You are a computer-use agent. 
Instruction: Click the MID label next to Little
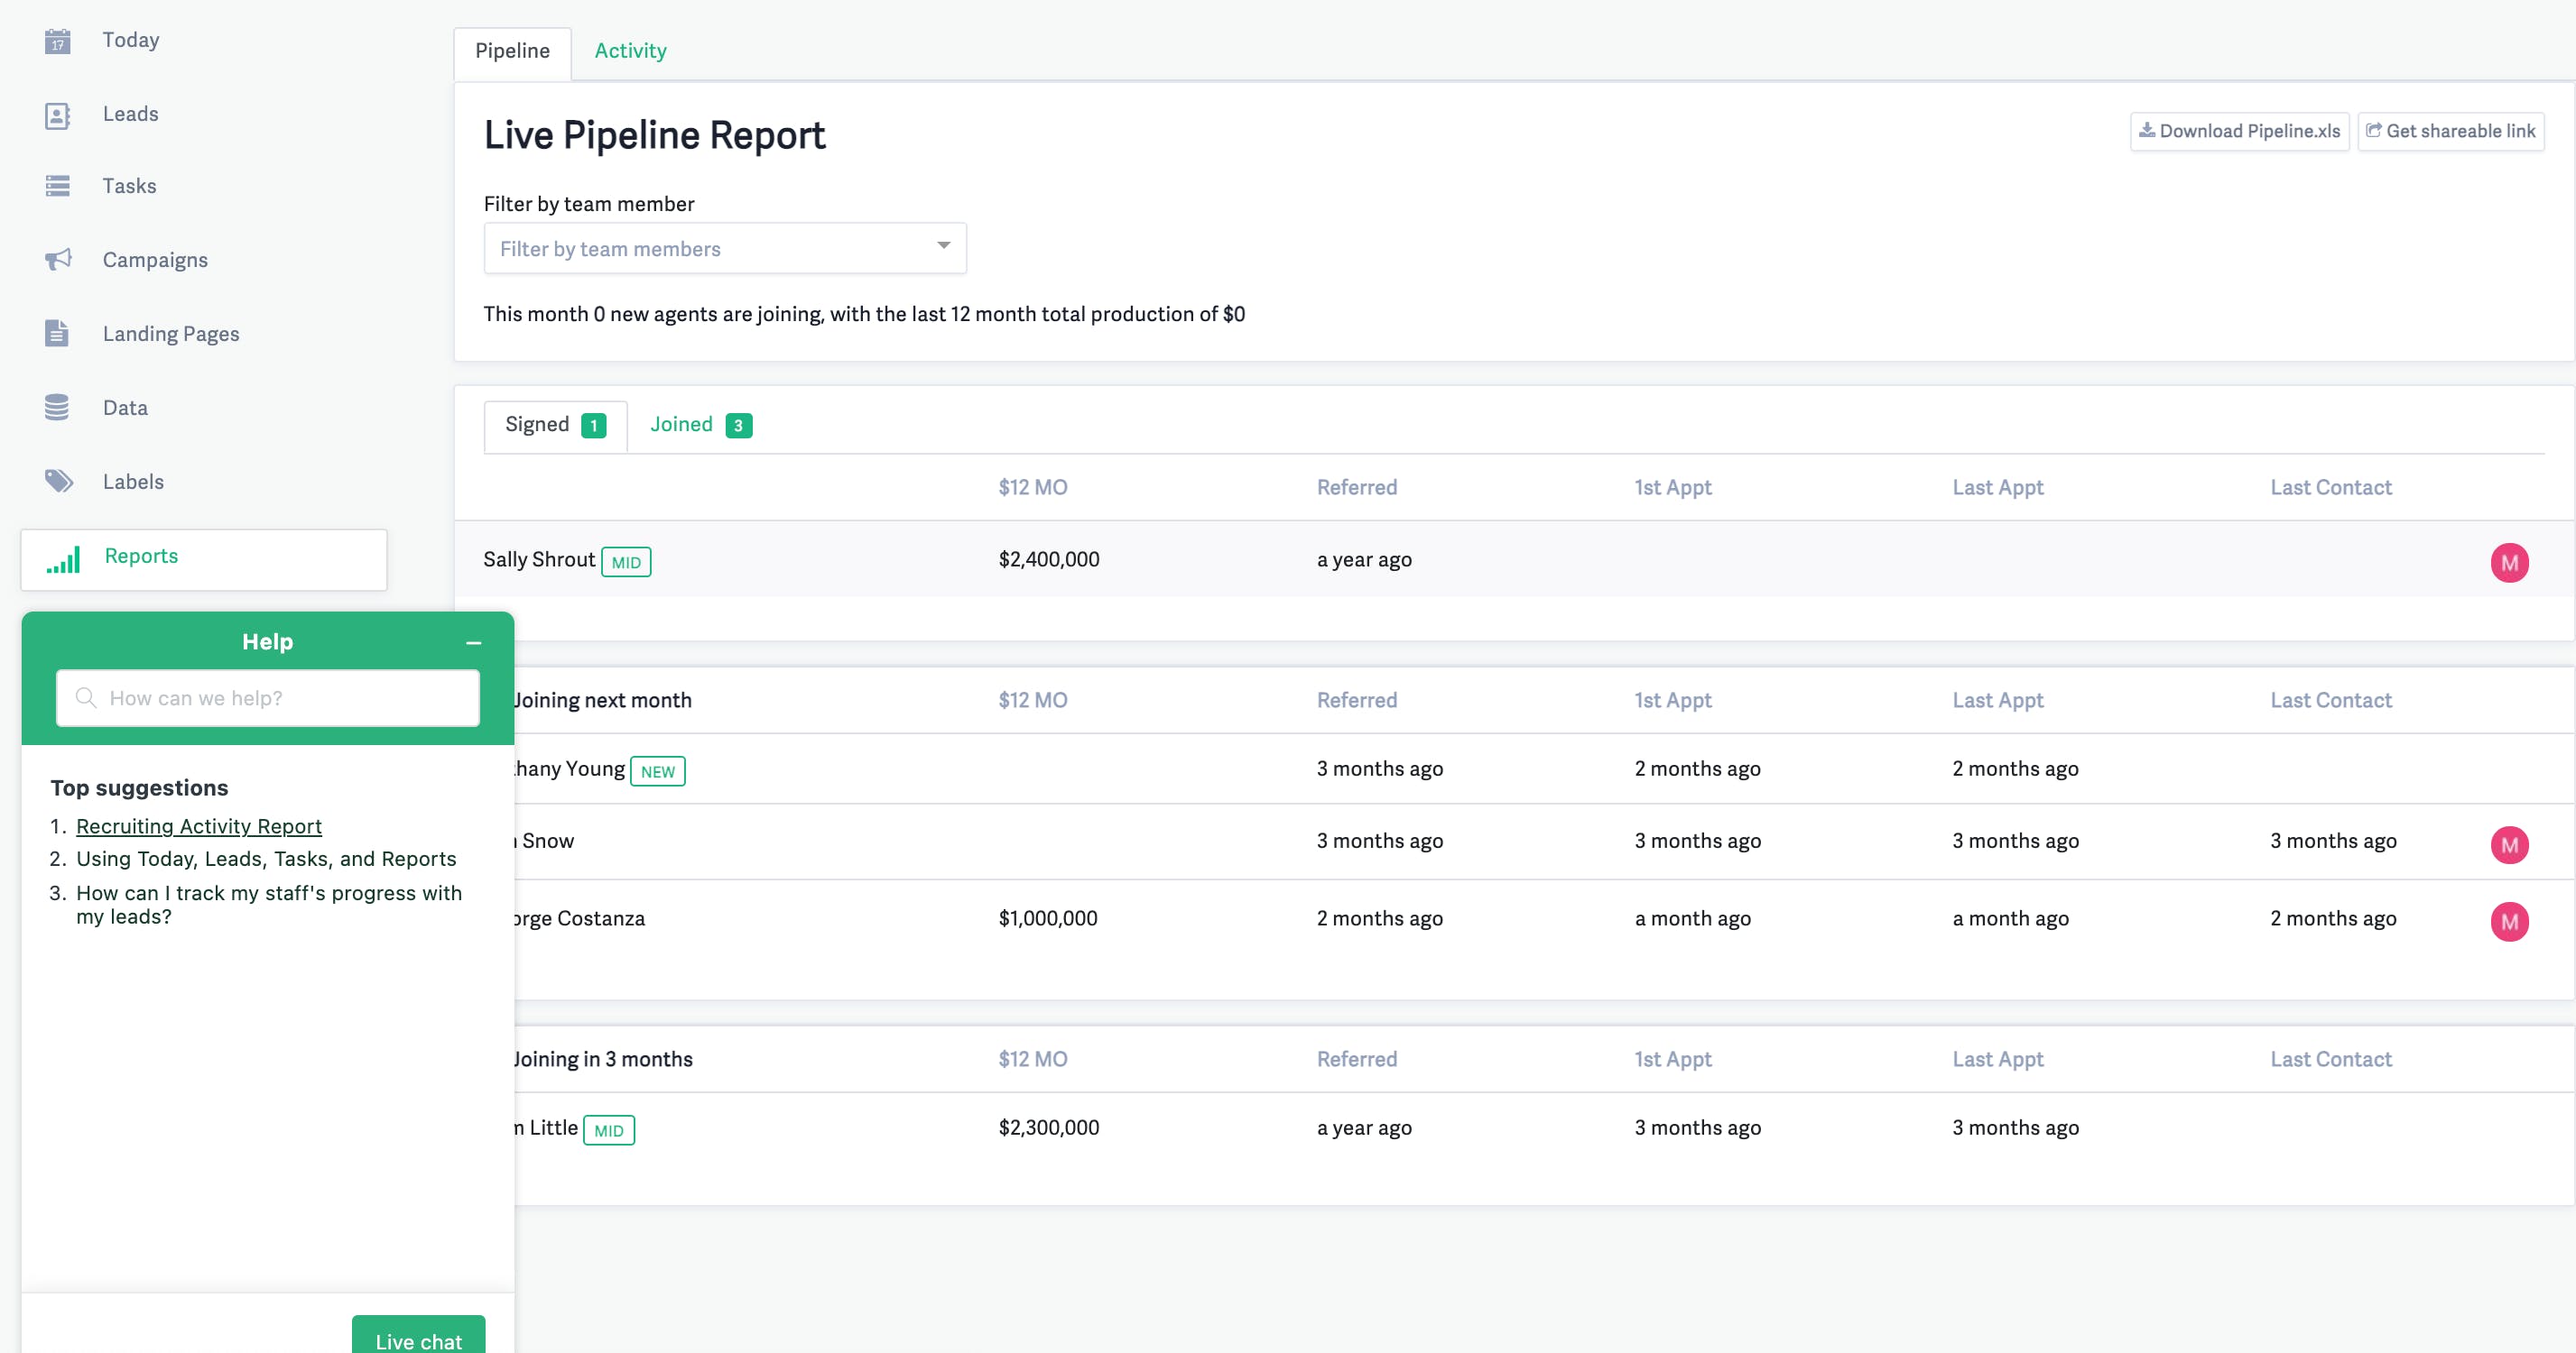pyautogui.click(x=609, y=1130)
